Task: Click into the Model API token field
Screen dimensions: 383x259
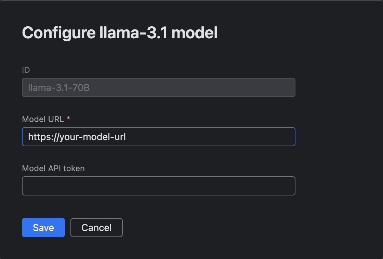Action: click(x=158, y=186)
